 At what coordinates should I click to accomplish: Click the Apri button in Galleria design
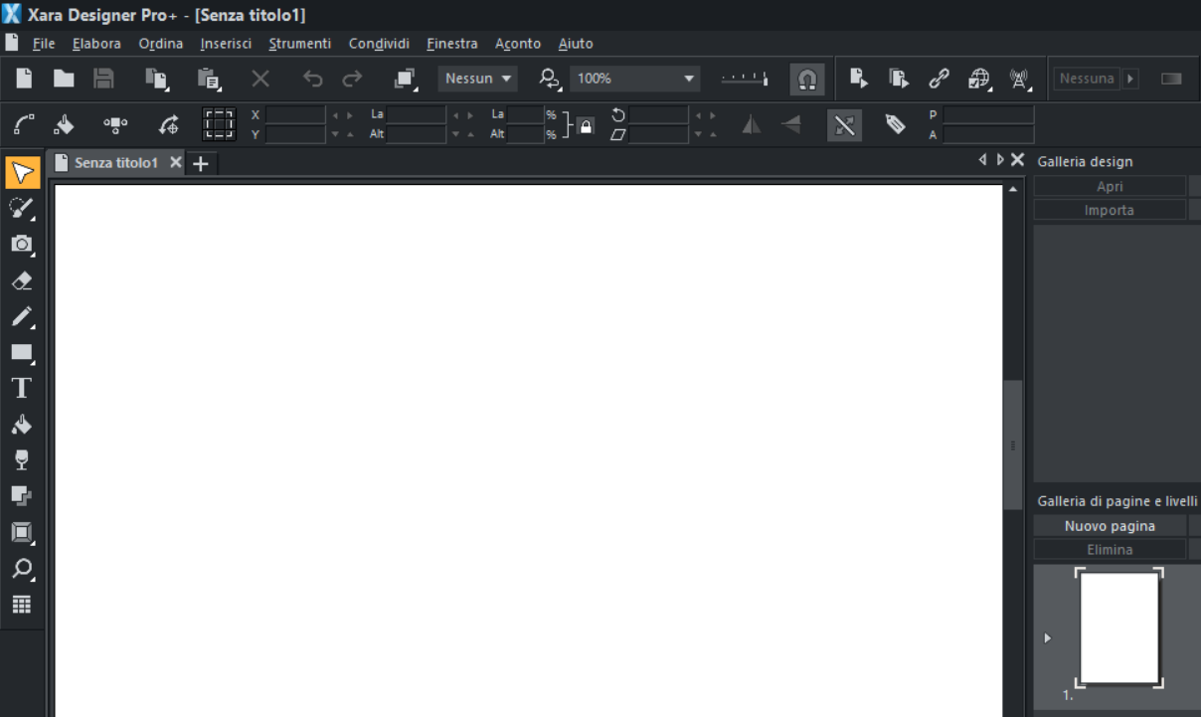coord(1110,186)
